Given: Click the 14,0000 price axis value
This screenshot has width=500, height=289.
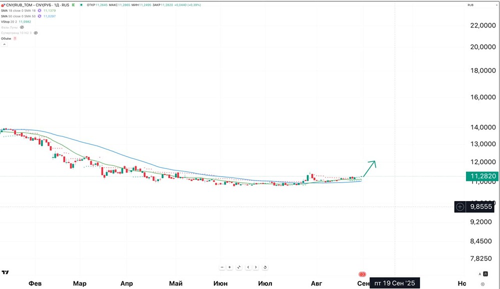Looking at the screenshot, I should pos(483,127).
